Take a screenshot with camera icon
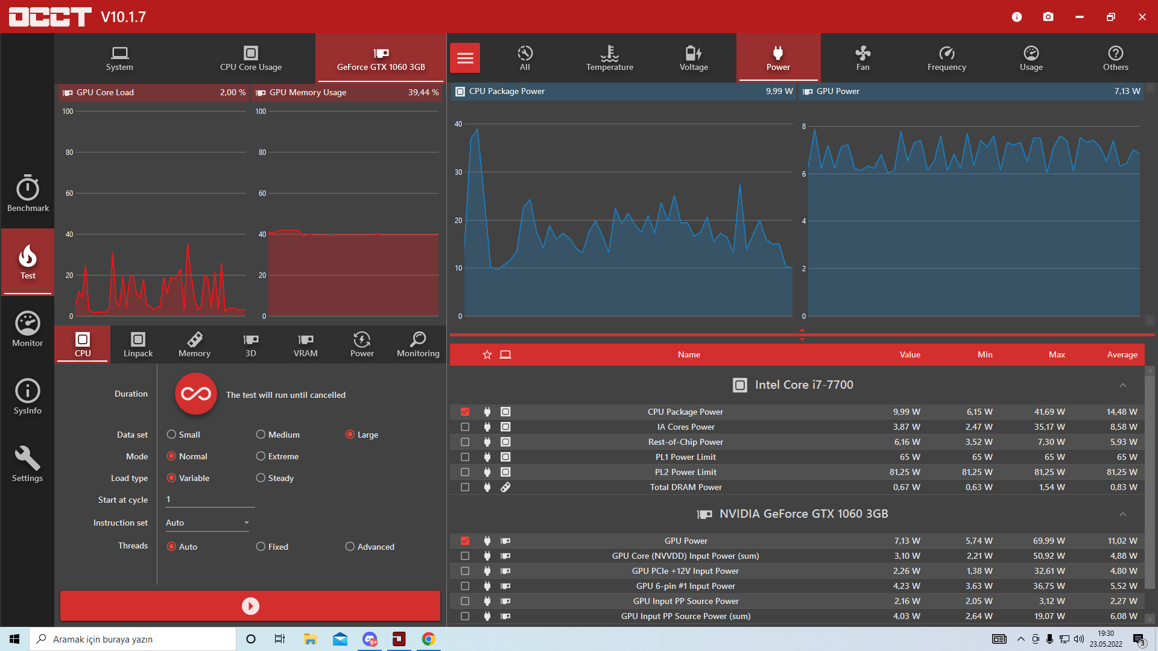 tap(1048, 17)
